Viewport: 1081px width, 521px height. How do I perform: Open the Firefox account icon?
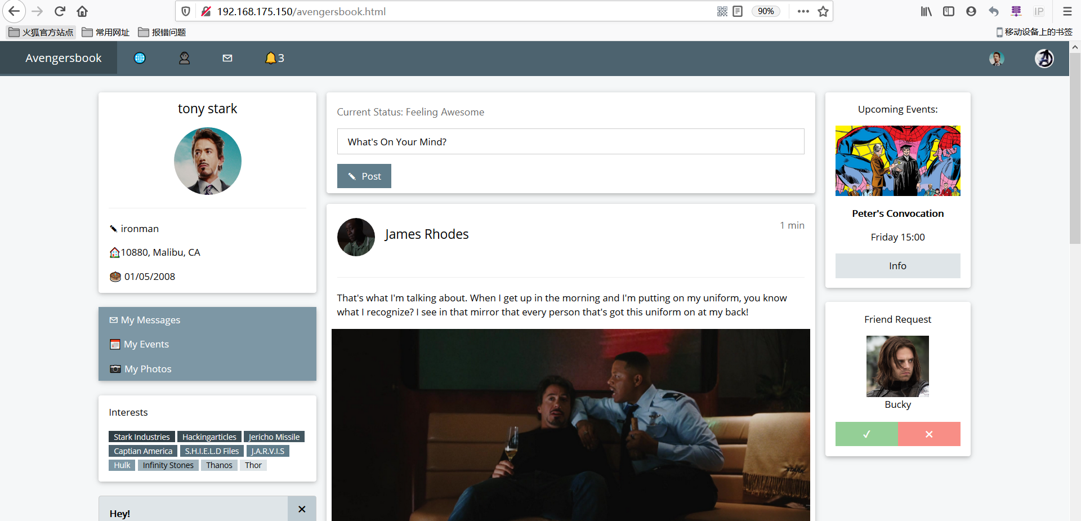[971, 11]
